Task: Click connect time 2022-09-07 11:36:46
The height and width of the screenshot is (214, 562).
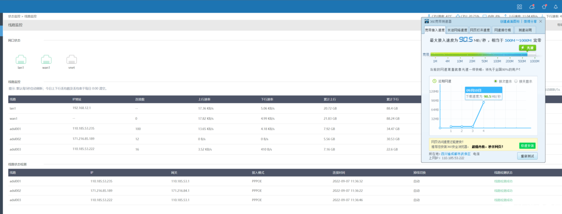Action: (x=348, y=200)
